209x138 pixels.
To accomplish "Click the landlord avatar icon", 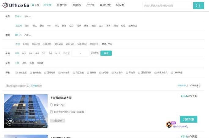I will (x=169, y=125).
